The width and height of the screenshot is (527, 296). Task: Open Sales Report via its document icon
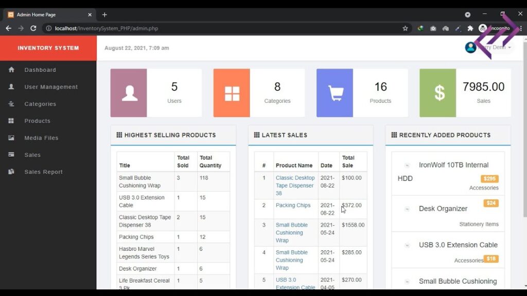pyautogui.click(x=11, y=171)
